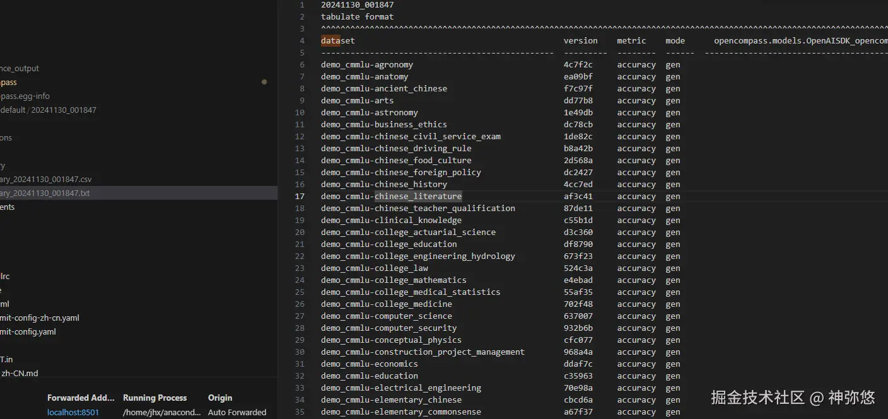888x419 pixels.
Task: Click version hash af3c41
Action: (x=578, y=196)
